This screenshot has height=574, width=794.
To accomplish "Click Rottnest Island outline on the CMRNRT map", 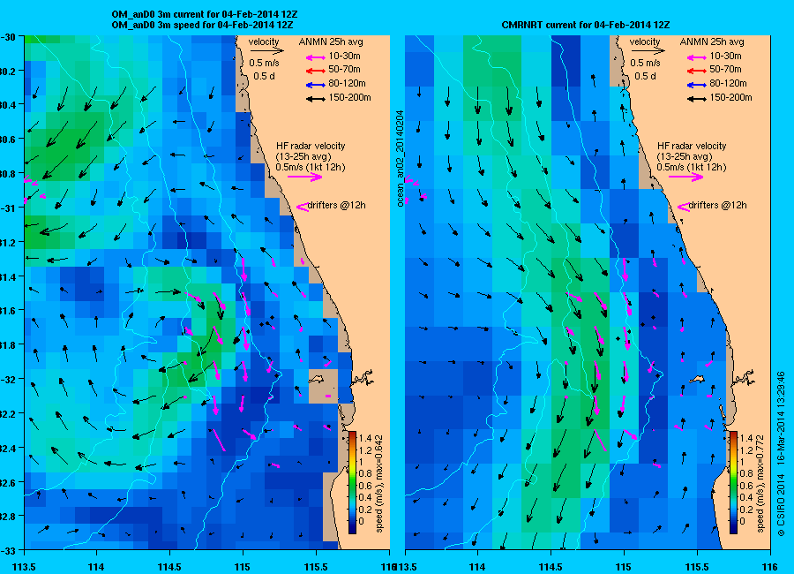I will [x=698, y=379].
